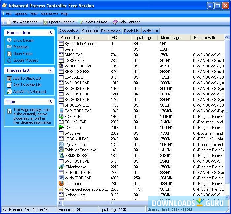Click the Add All To White List icon
This screenshot has height=214, width=231.
[9, 92]
